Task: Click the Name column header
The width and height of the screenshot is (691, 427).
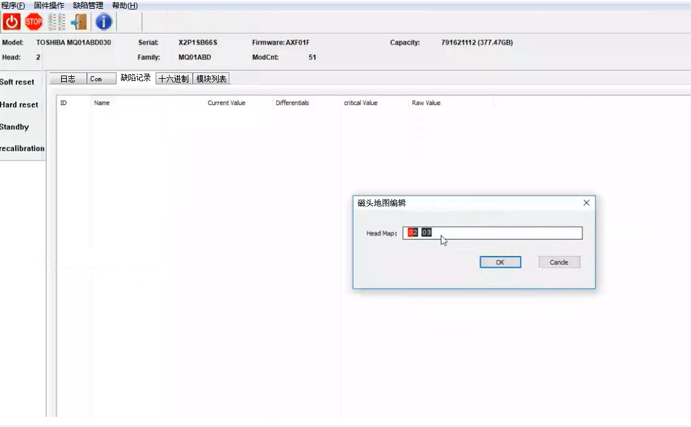Action: coord(102,103)
